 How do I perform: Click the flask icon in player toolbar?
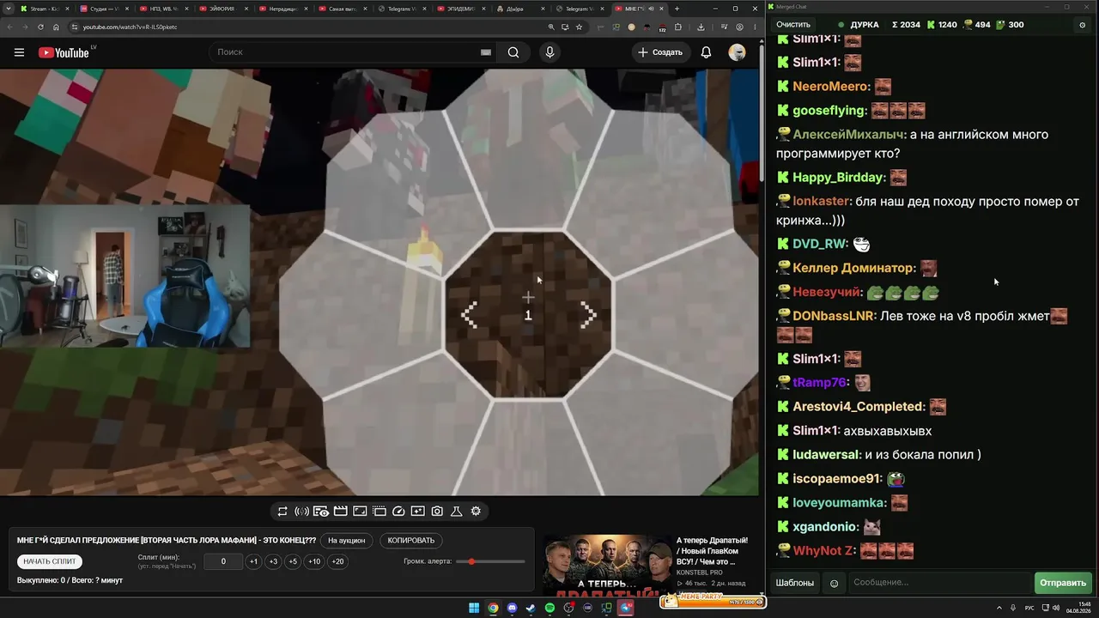pos(457,512)
